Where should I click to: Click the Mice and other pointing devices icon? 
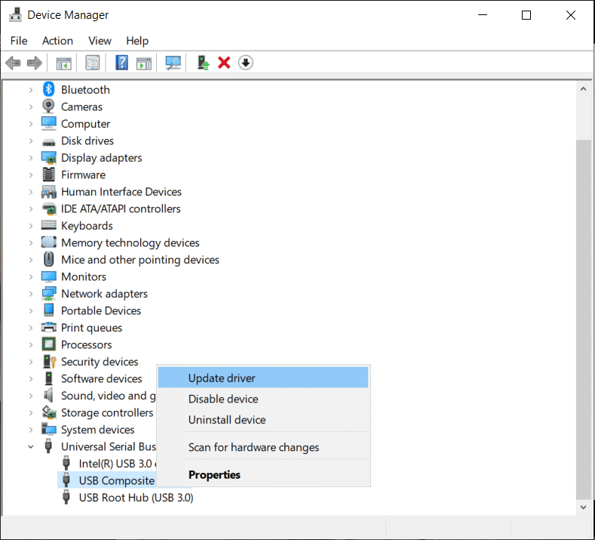[48, 259]
